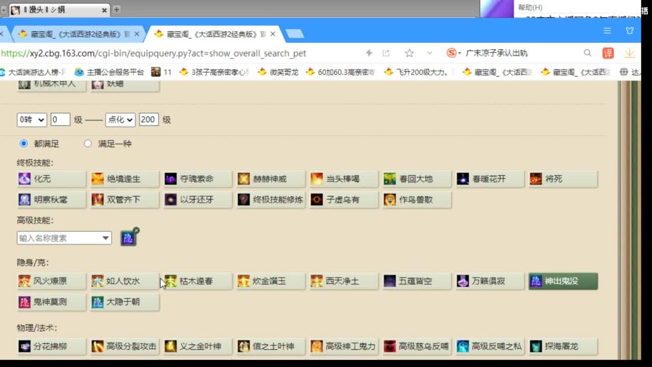Image resolution: width=652 pixels, height=367 pixels.
Task: Pick the 探海屠龙 skill
Action: coord(563,346)
